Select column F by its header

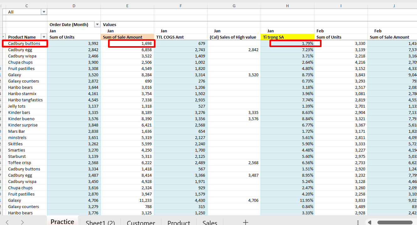click(181, 6)
